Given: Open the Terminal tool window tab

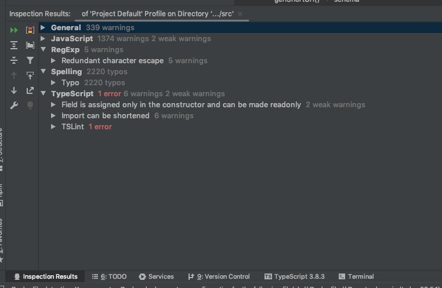Looking at the screenshot, I should (356, 276).
